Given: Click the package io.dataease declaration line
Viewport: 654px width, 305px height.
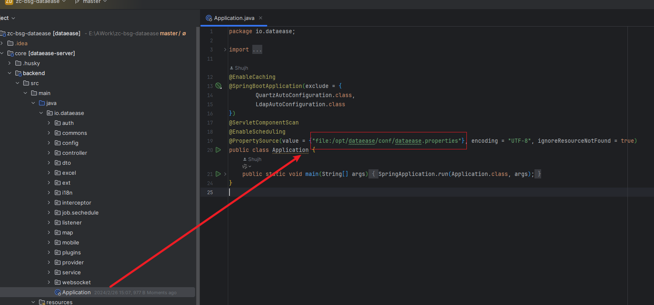Looking at the screenshot, I should pyautogui.click(x=262, y=31).
